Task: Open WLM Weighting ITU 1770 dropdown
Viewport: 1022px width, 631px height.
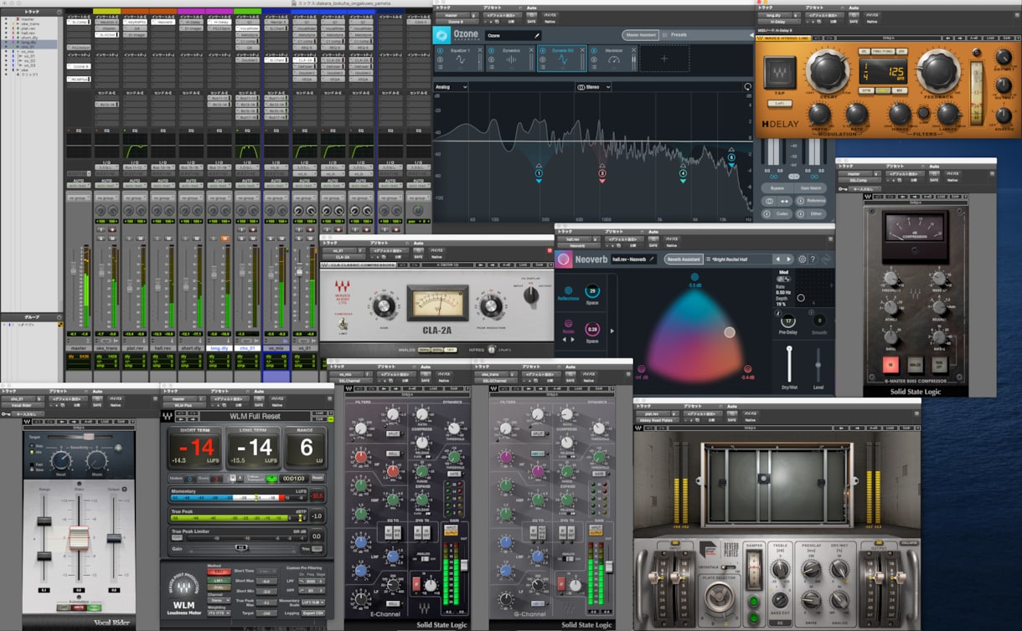Action: click(x=219, y=613)
